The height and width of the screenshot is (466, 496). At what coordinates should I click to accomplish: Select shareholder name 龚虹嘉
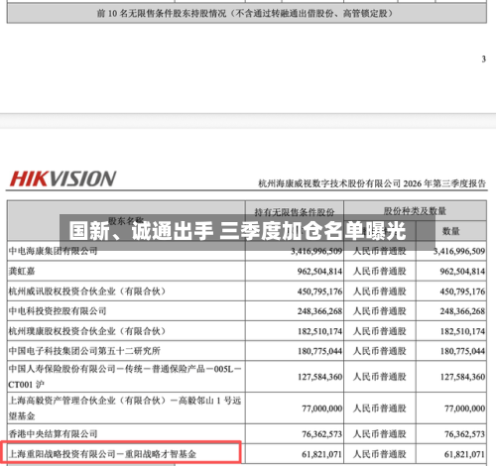coord(22,272)
